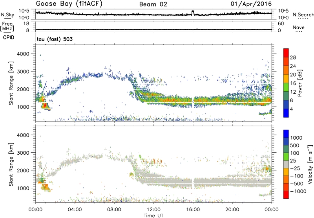This screenshot has width=314, height=218.
Task: Click the "18" frequency axis label
Action: click(26, 24)
